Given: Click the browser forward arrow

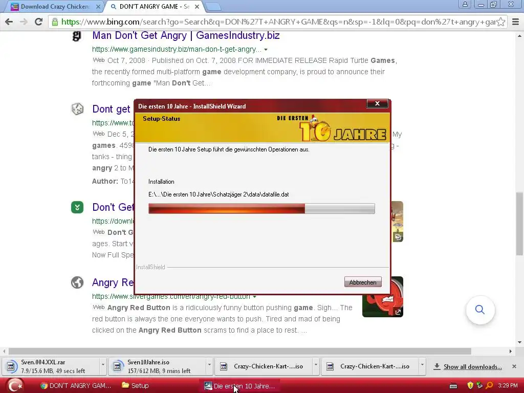Looking at the screenshot, I should coord(24,21).
